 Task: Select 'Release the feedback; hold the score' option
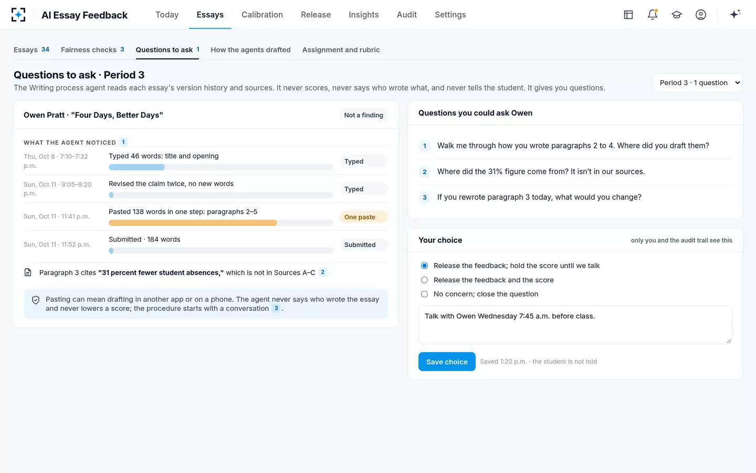[x=424, y=266]
